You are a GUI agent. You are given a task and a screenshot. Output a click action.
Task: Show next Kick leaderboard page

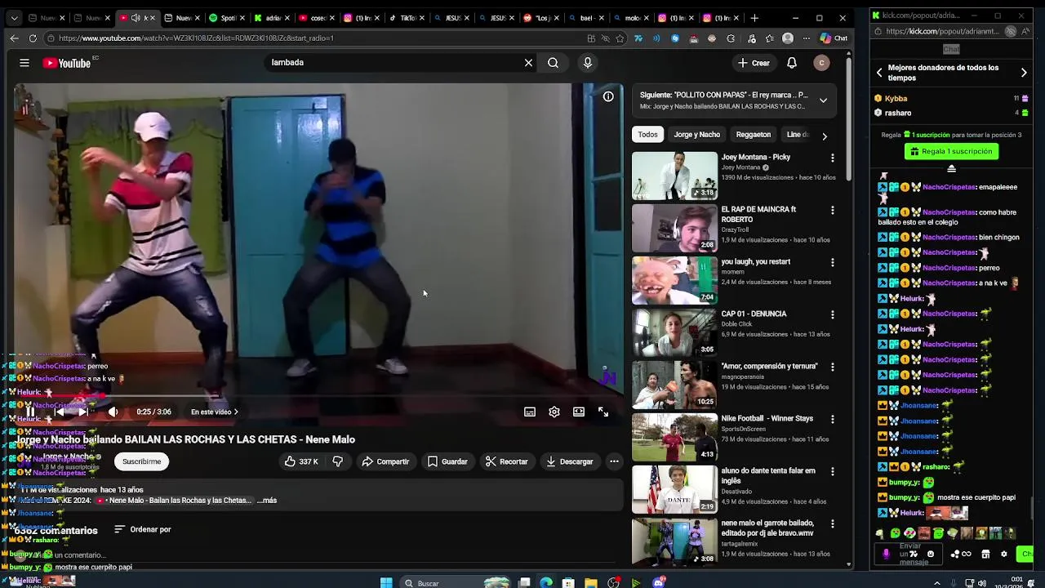tap(1024, 73)
